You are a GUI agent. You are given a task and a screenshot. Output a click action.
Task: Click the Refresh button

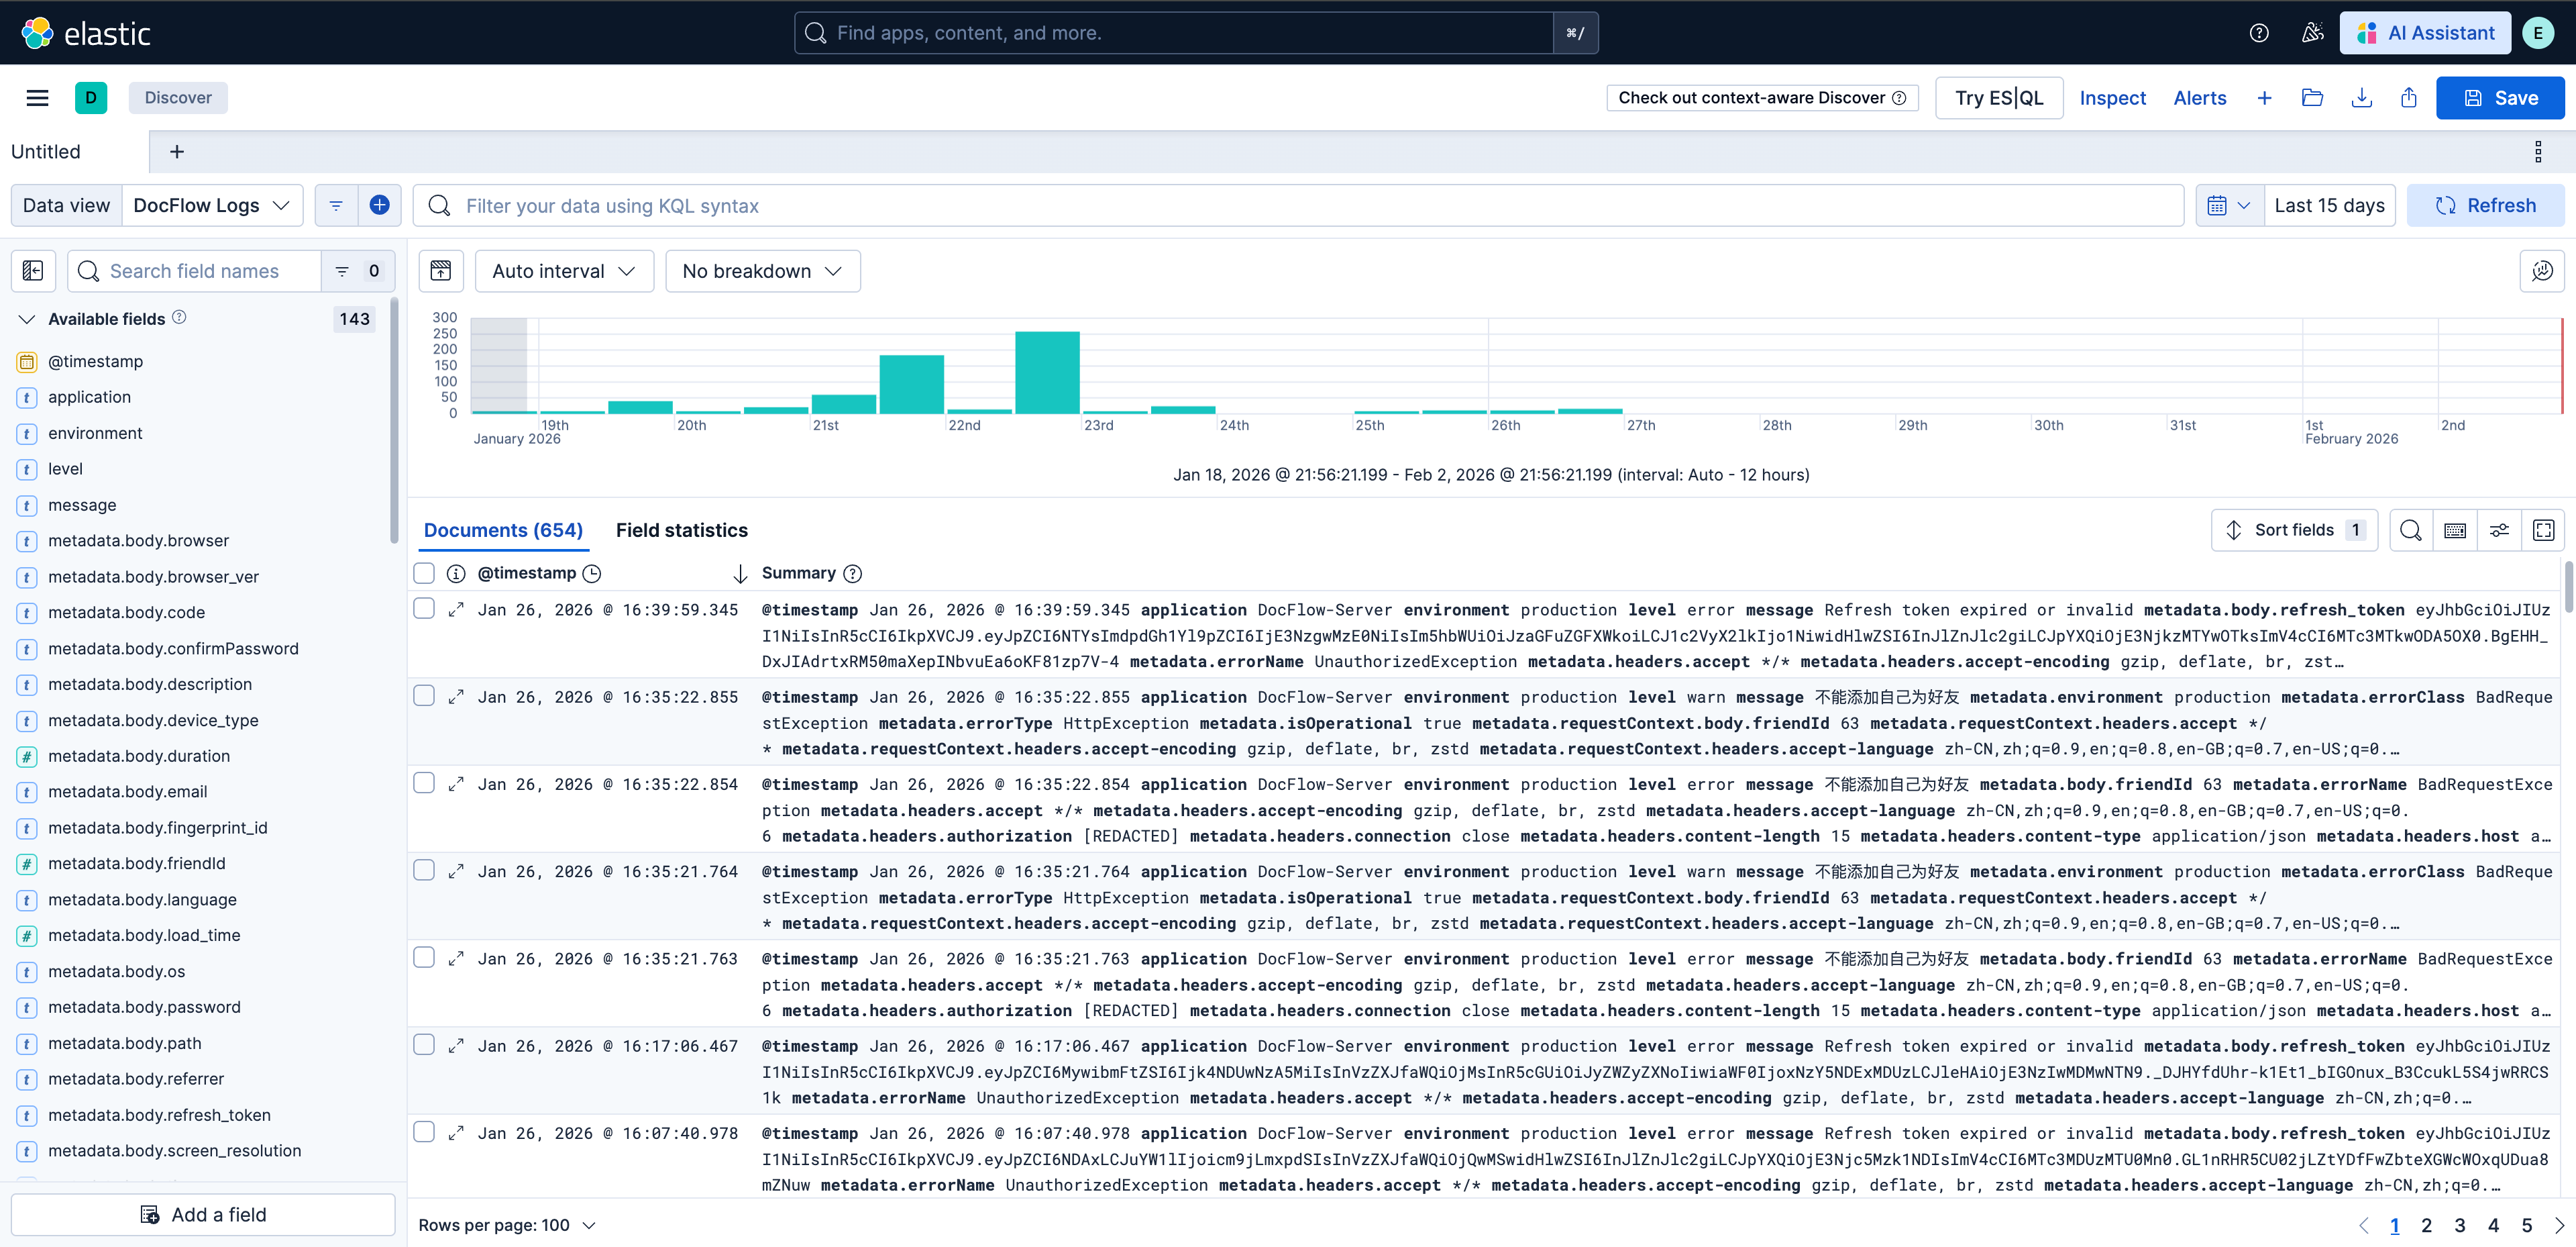(x=2485, y=205)
